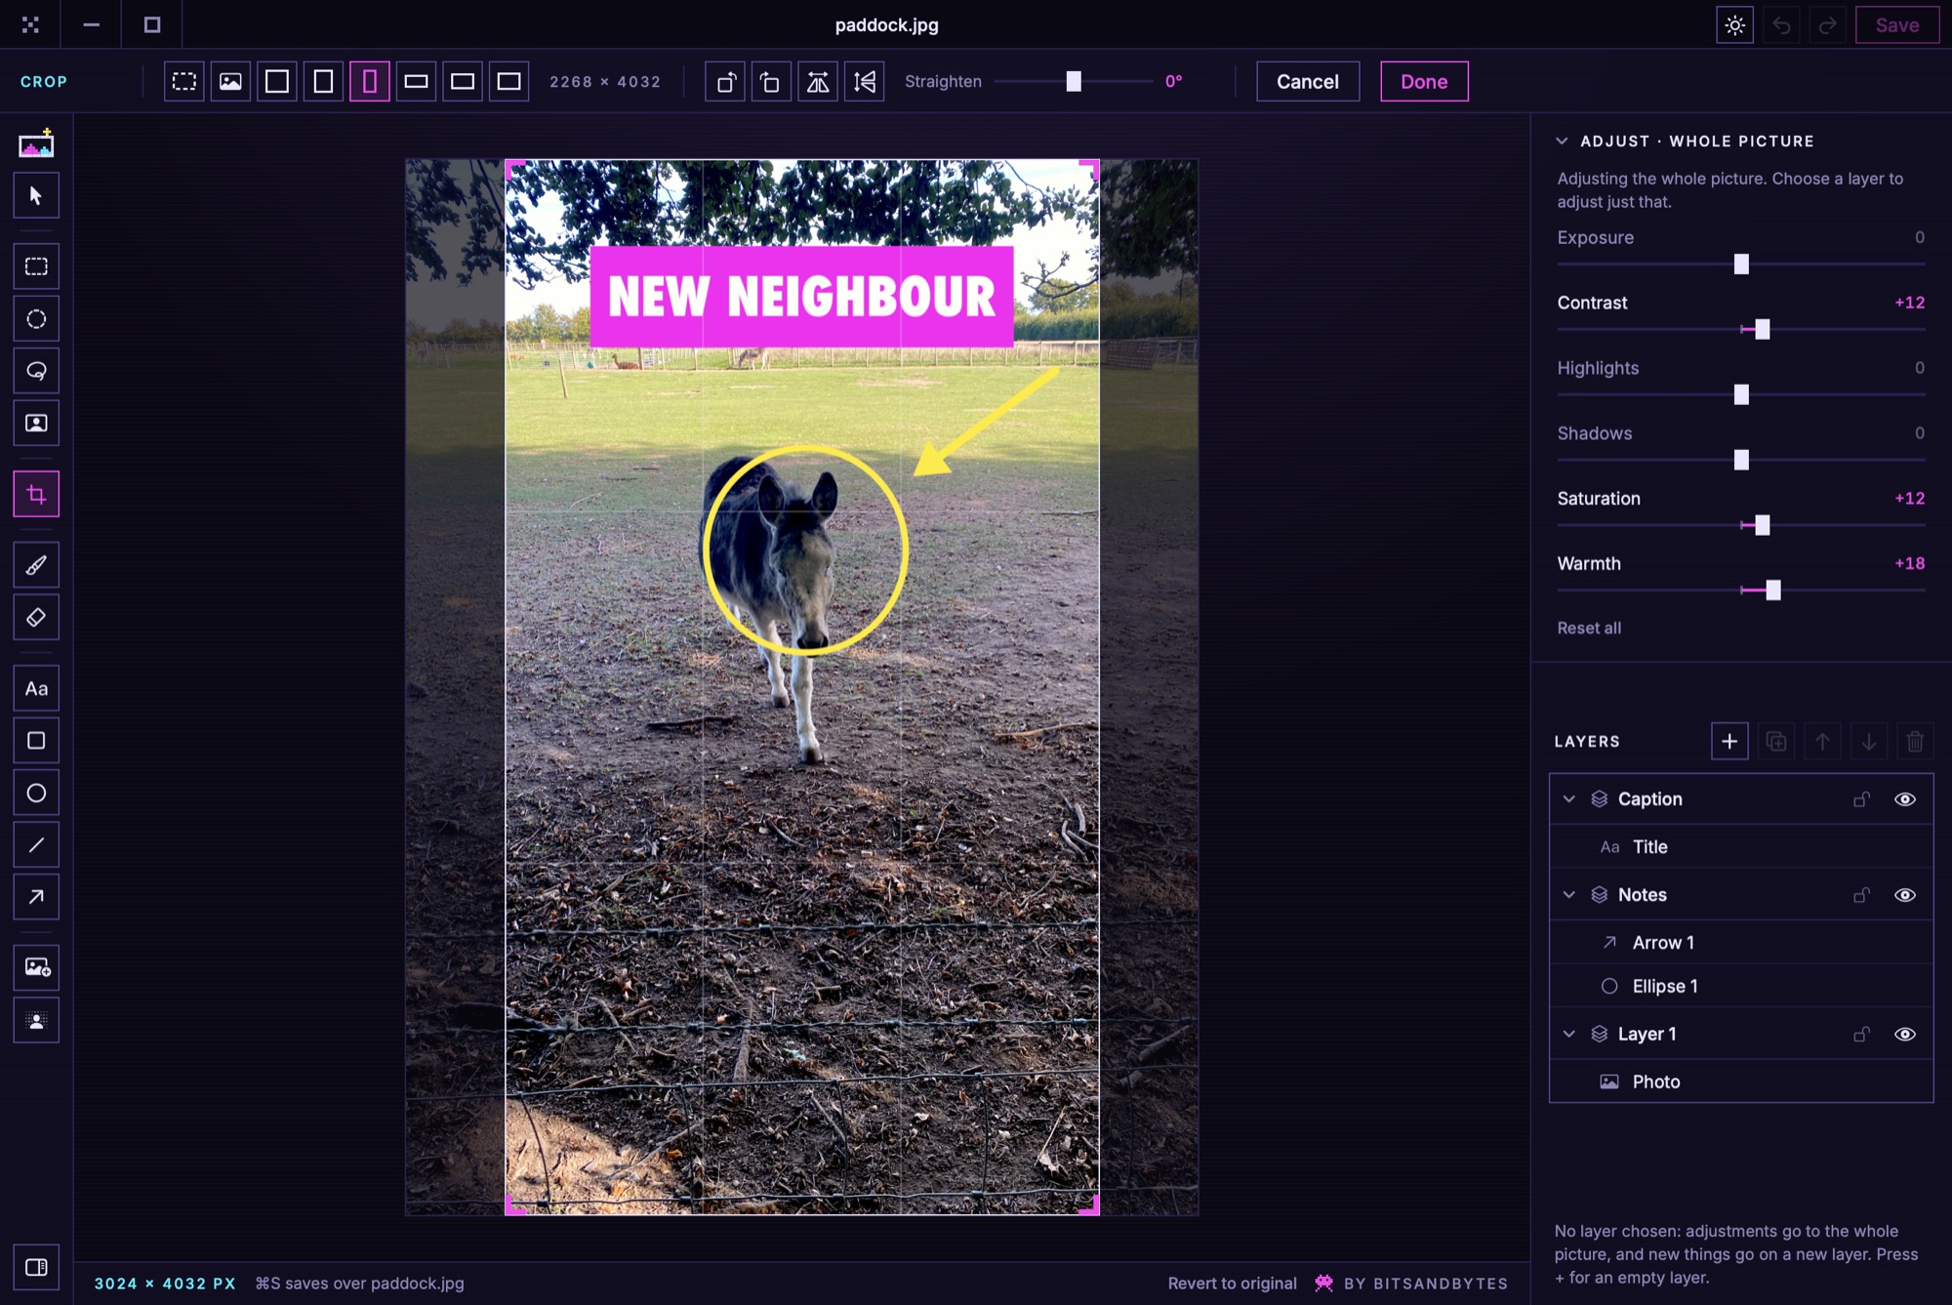
Task: Select the Brush tool
Action: 36,565
